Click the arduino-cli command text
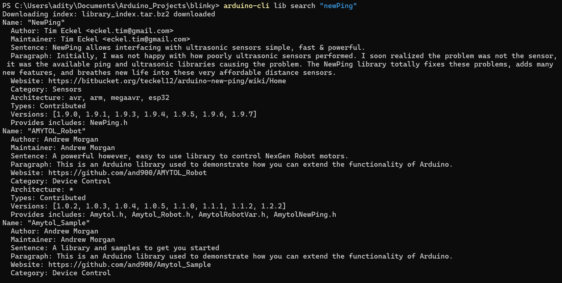This screenshot has width=562, height=283. coord(247,6)
